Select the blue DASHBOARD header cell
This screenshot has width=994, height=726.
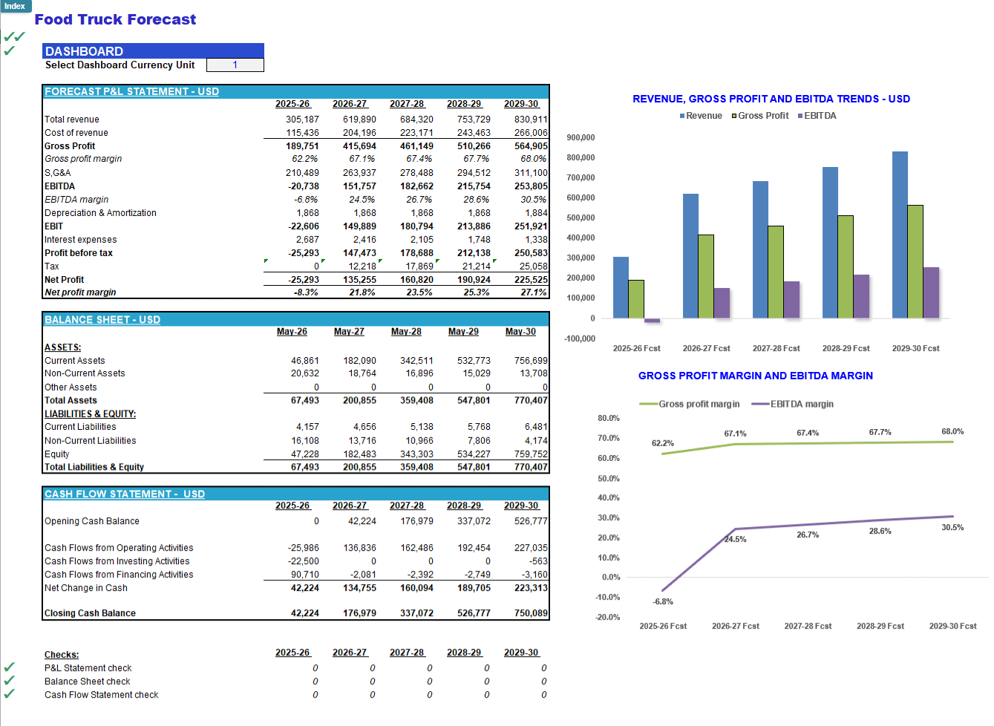tap(153, 50)
